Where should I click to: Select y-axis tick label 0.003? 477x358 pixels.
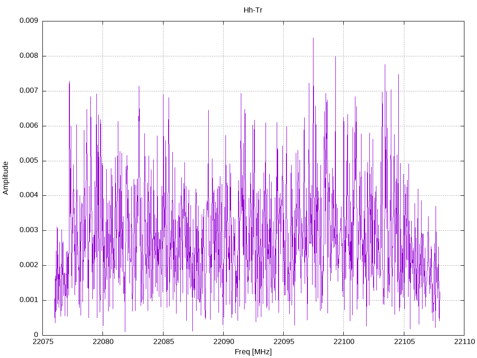(x=29, y=230)
